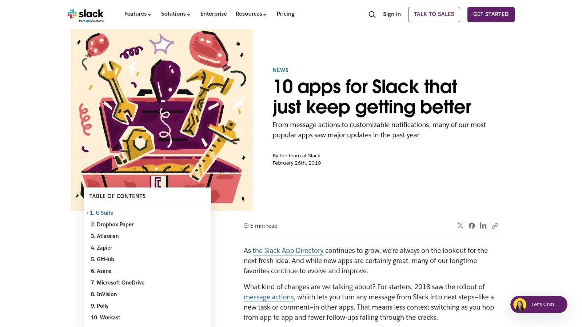Click Sign in

(x=392, y=14)
